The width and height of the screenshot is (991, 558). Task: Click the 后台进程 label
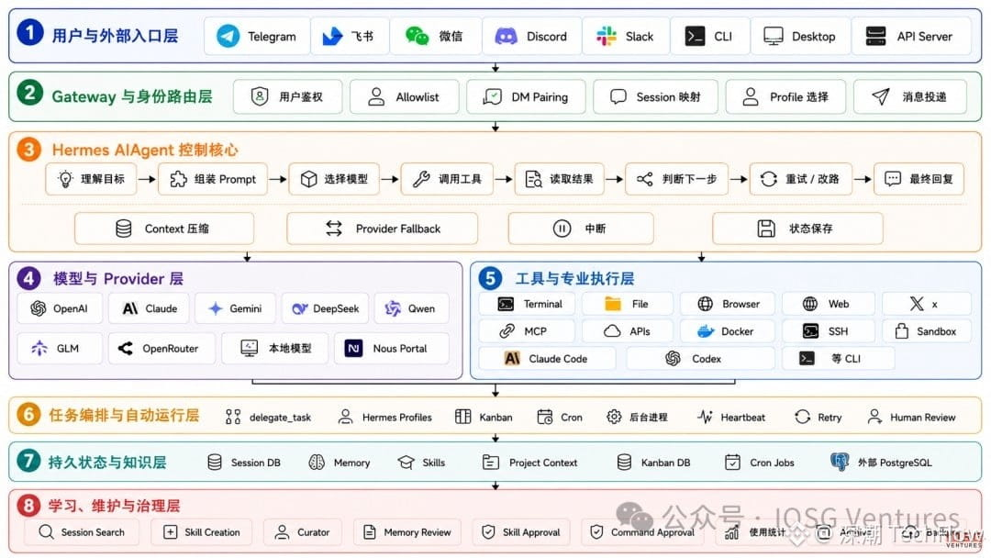tap(649, 417)
